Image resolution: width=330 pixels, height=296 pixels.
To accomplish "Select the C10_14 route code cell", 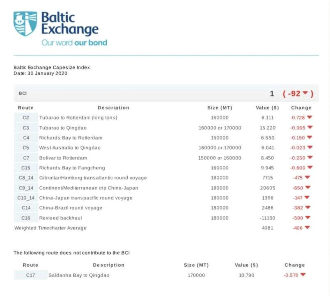I will click(26, 198).
